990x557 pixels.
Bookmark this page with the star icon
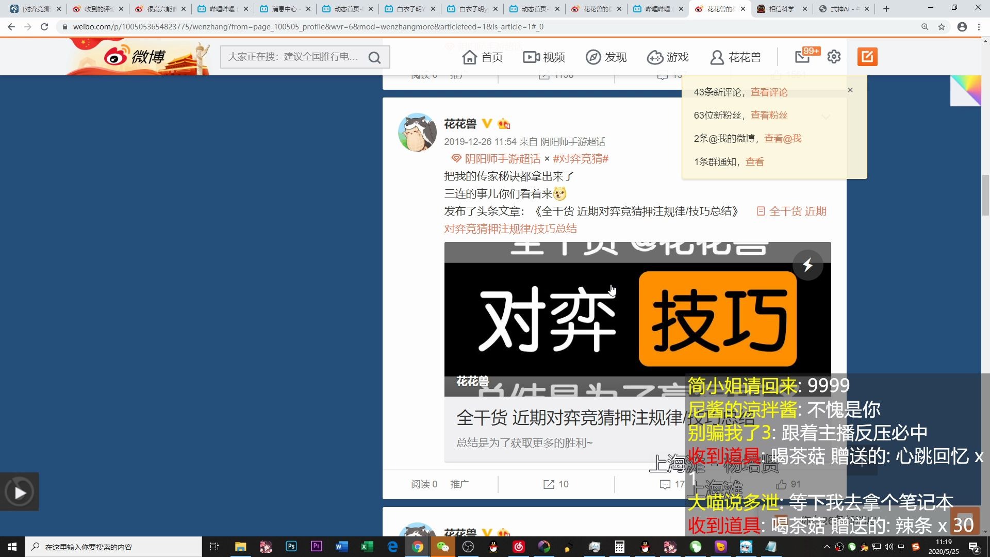tap(942, 27)
